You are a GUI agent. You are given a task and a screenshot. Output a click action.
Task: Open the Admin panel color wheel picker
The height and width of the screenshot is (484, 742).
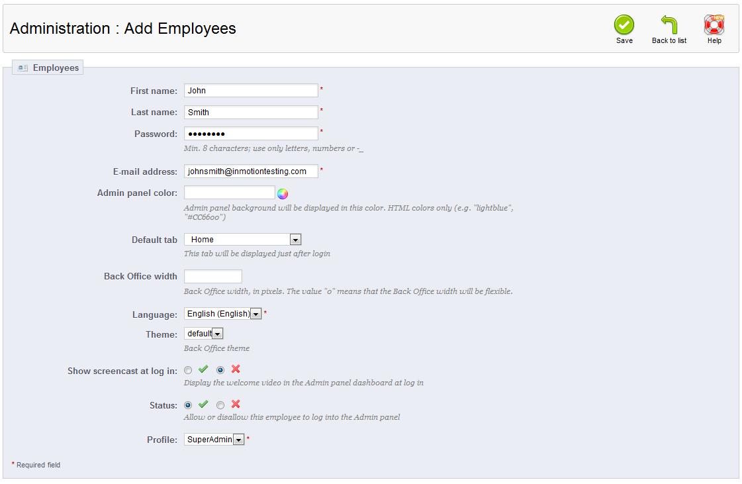coord(283,193)
